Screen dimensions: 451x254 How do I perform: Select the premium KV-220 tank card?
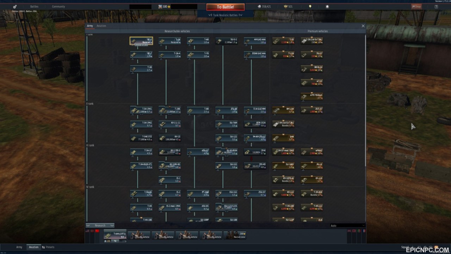pos(312,180)
